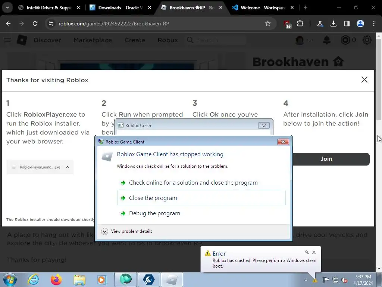Choose Debug the program
The image size is (382, 287).
coord(201,213)
